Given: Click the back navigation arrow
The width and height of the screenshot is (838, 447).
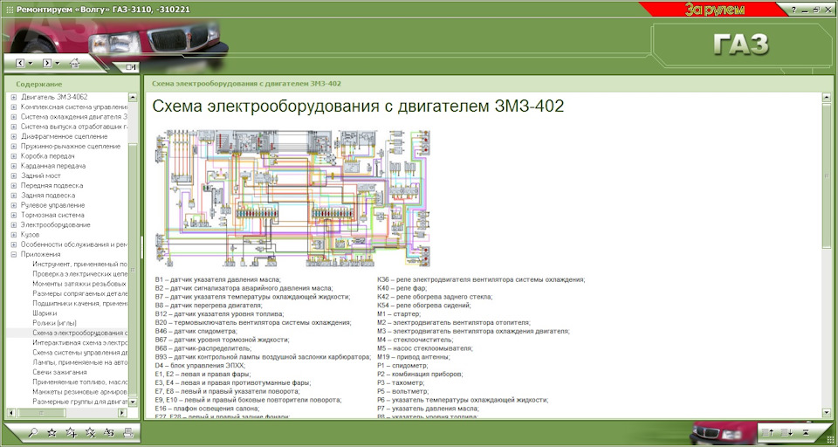Looking at the screenshot, I should pos(20,63).
